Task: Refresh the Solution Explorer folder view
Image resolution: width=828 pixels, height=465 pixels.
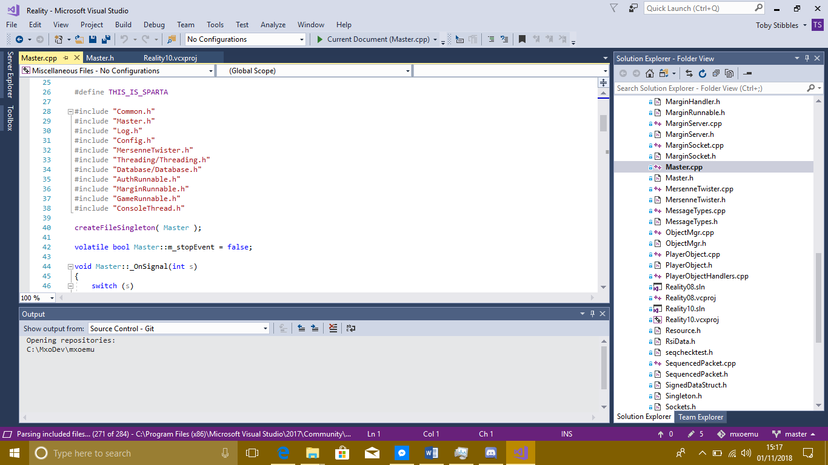Action: point(703,73)
